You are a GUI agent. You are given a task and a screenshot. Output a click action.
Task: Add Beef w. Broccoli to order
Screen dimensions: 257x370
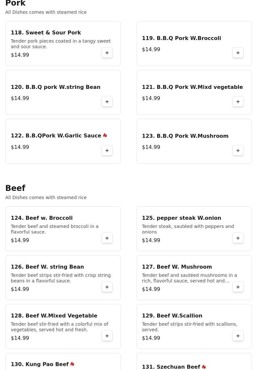click(107, 238)
